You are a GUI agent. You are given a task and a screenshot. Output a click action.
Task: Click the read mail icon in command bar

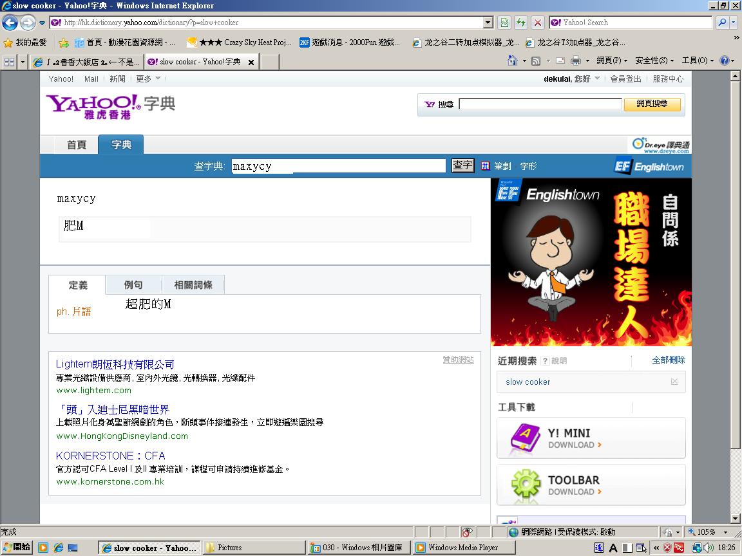[x=560, y=60]
